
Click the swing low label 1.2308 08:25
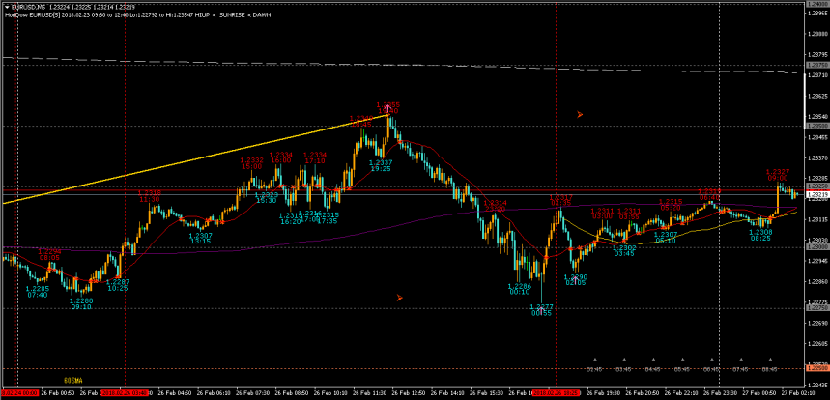click(x=760, y=235)
